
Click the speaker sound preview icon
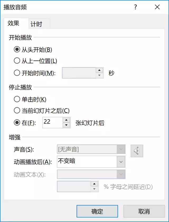tap(137, 151)
